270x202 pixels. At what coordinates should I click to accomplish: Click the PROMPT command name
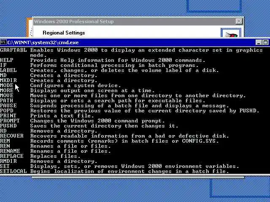click(x=10, y=121)
